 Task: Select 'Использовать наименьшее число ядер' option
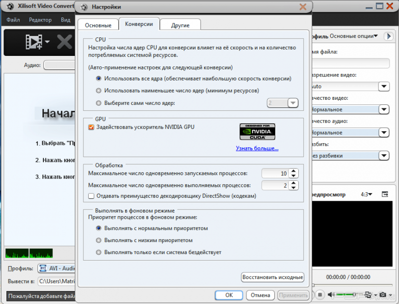(x=99, y=91)
